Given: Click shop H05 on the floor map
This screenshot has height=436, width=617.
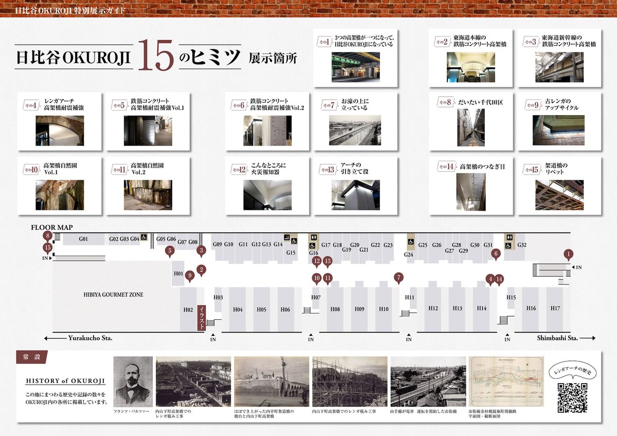Looking at the screenshot, I should point(262,310).
